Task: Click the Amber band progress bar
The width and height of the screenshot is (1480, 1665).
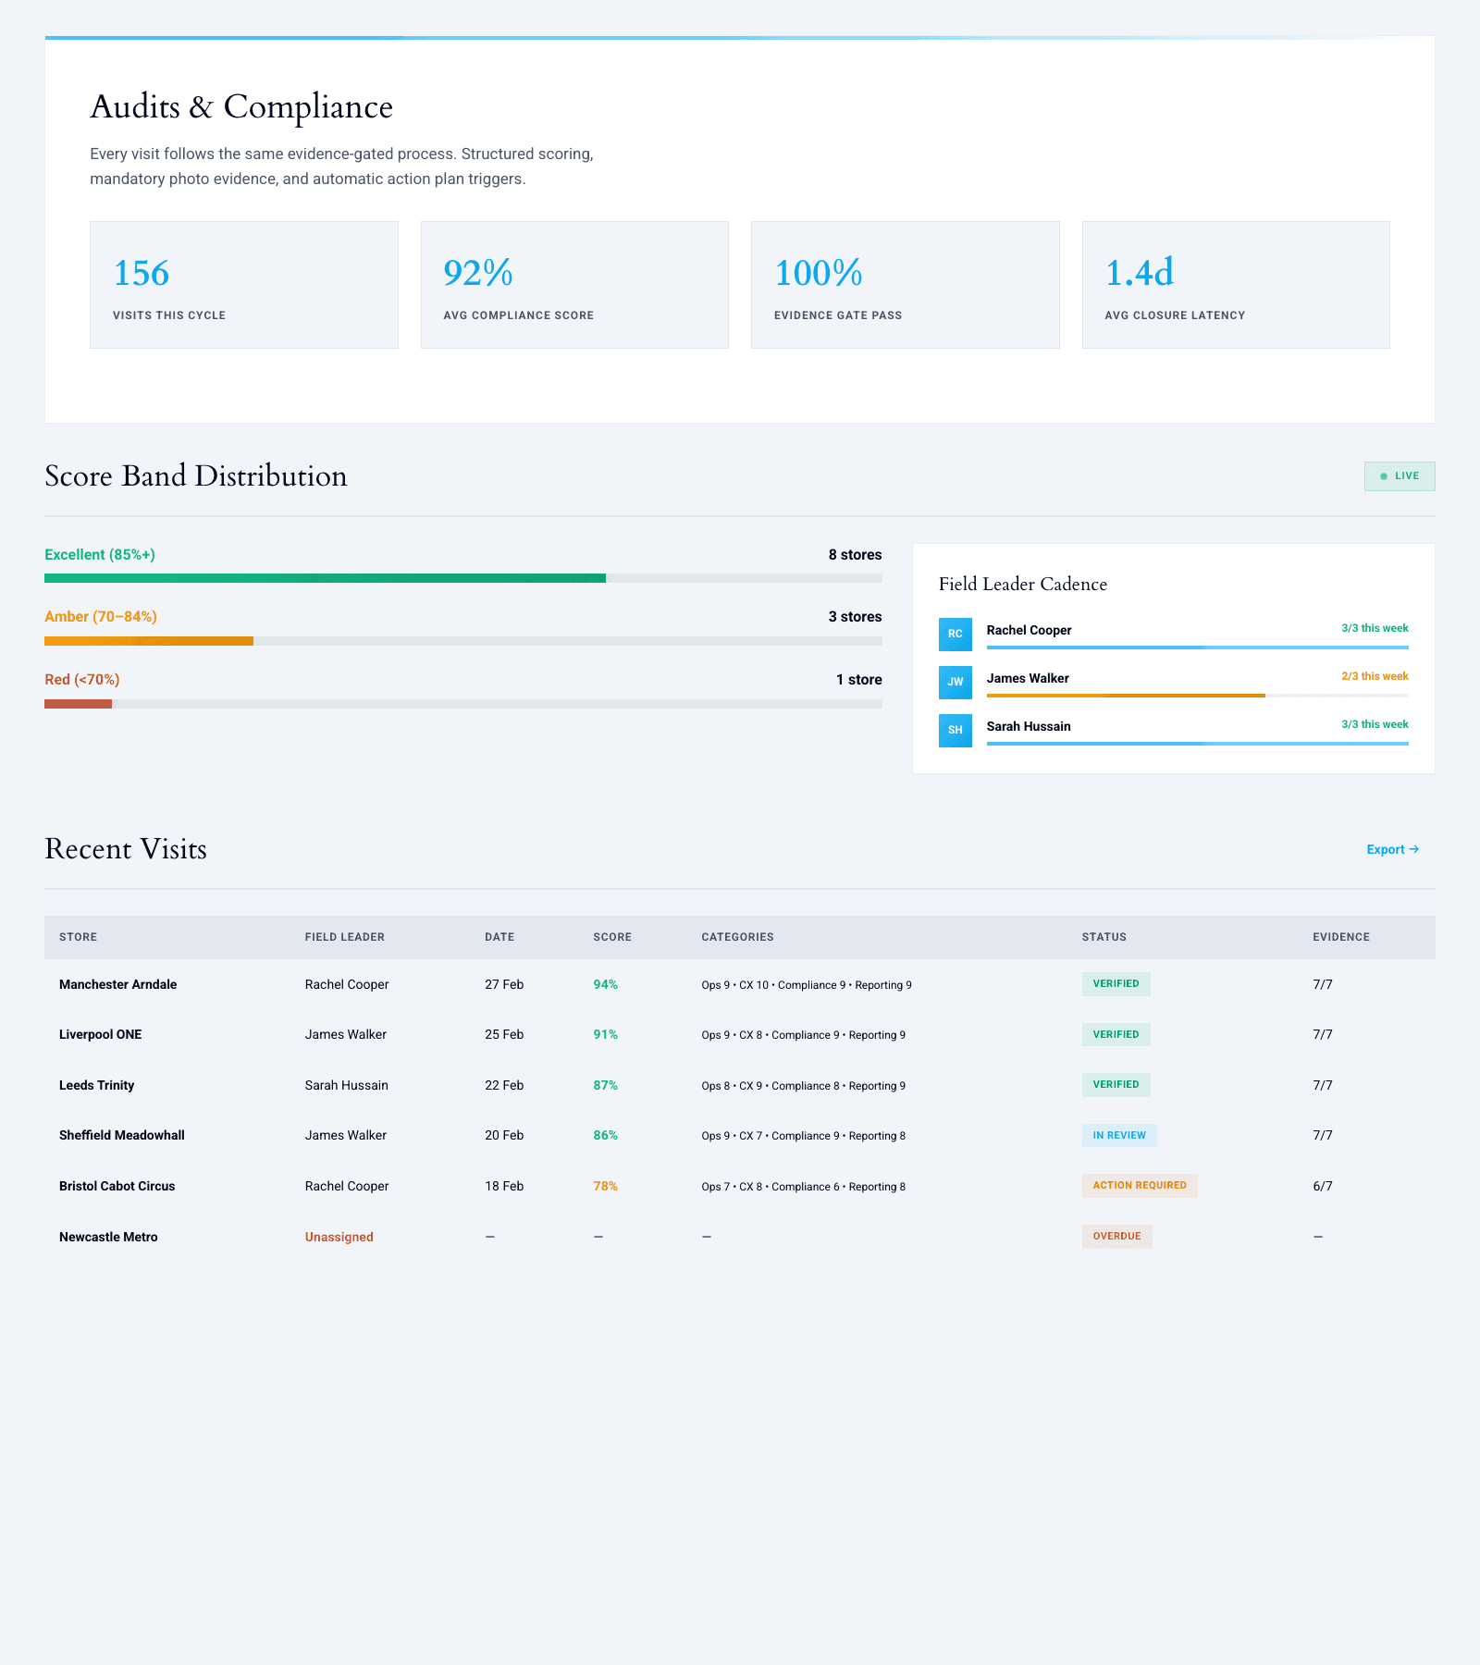Action: pyautogui.click(x=462, y=641)
